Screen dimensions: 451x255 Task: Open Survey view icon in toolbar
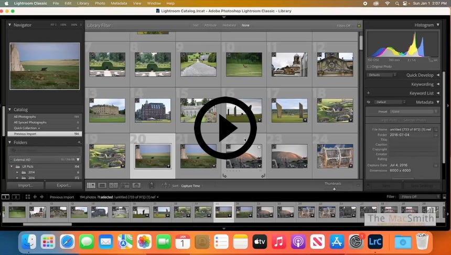pos(125,186)
